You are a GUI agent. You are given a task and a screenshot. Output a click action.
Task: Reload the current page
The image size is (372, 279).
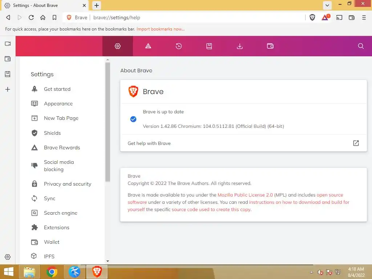coord(31,17)
